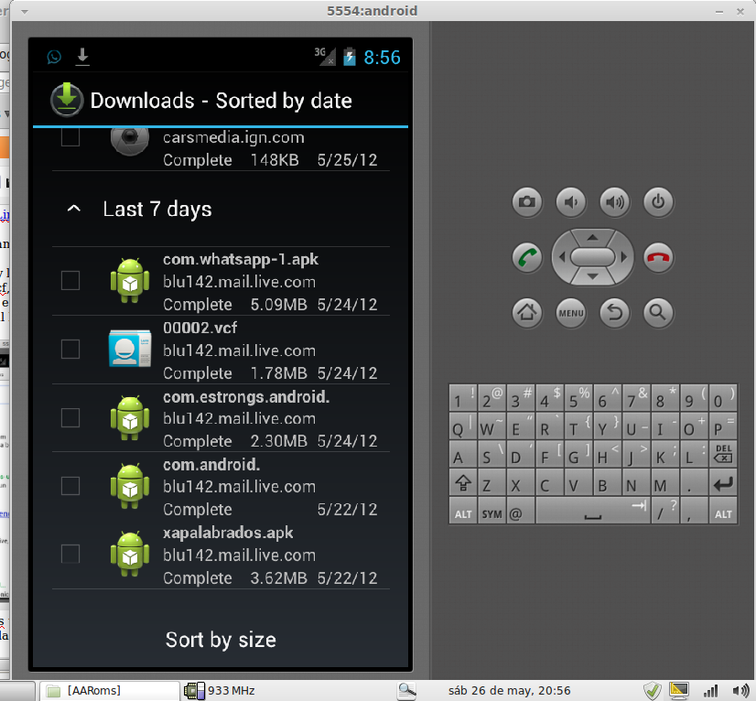Click the red end call button
The width and height of the screenshot is (756, 701).
pos(659,257)
